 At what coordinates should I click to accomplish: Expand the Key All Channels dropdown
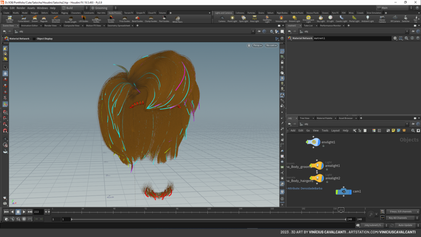pyautogui.click(x=400, y=218)
